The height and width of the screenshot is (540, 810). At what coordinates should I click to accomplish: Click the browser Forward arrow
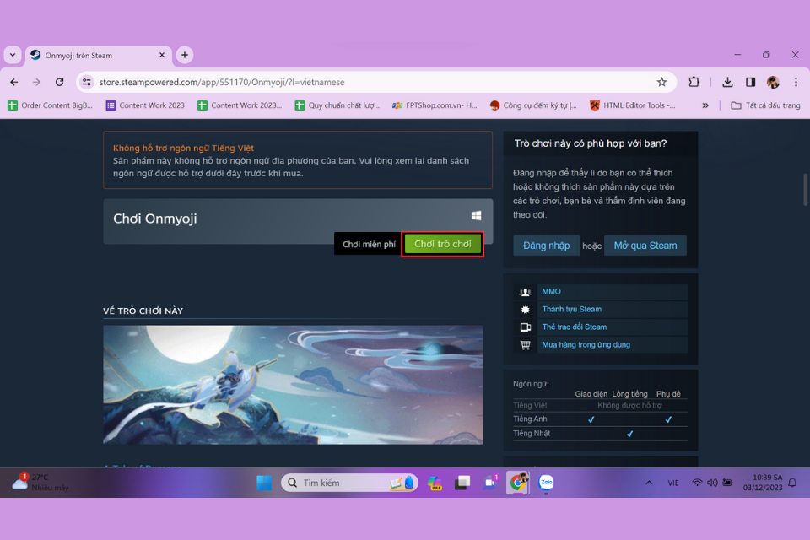point(36,82)
